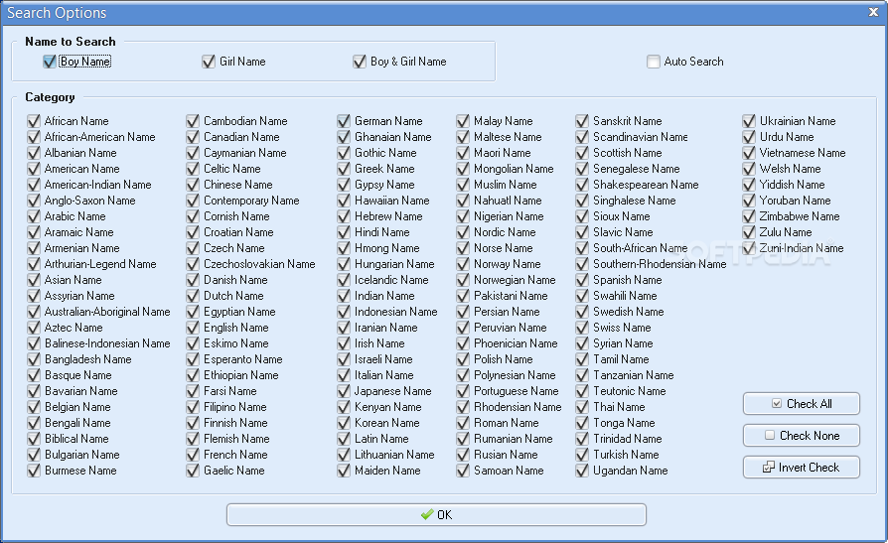Uncheck Hungarian Name category
The image size is (888, 543).
pos(344,264)
